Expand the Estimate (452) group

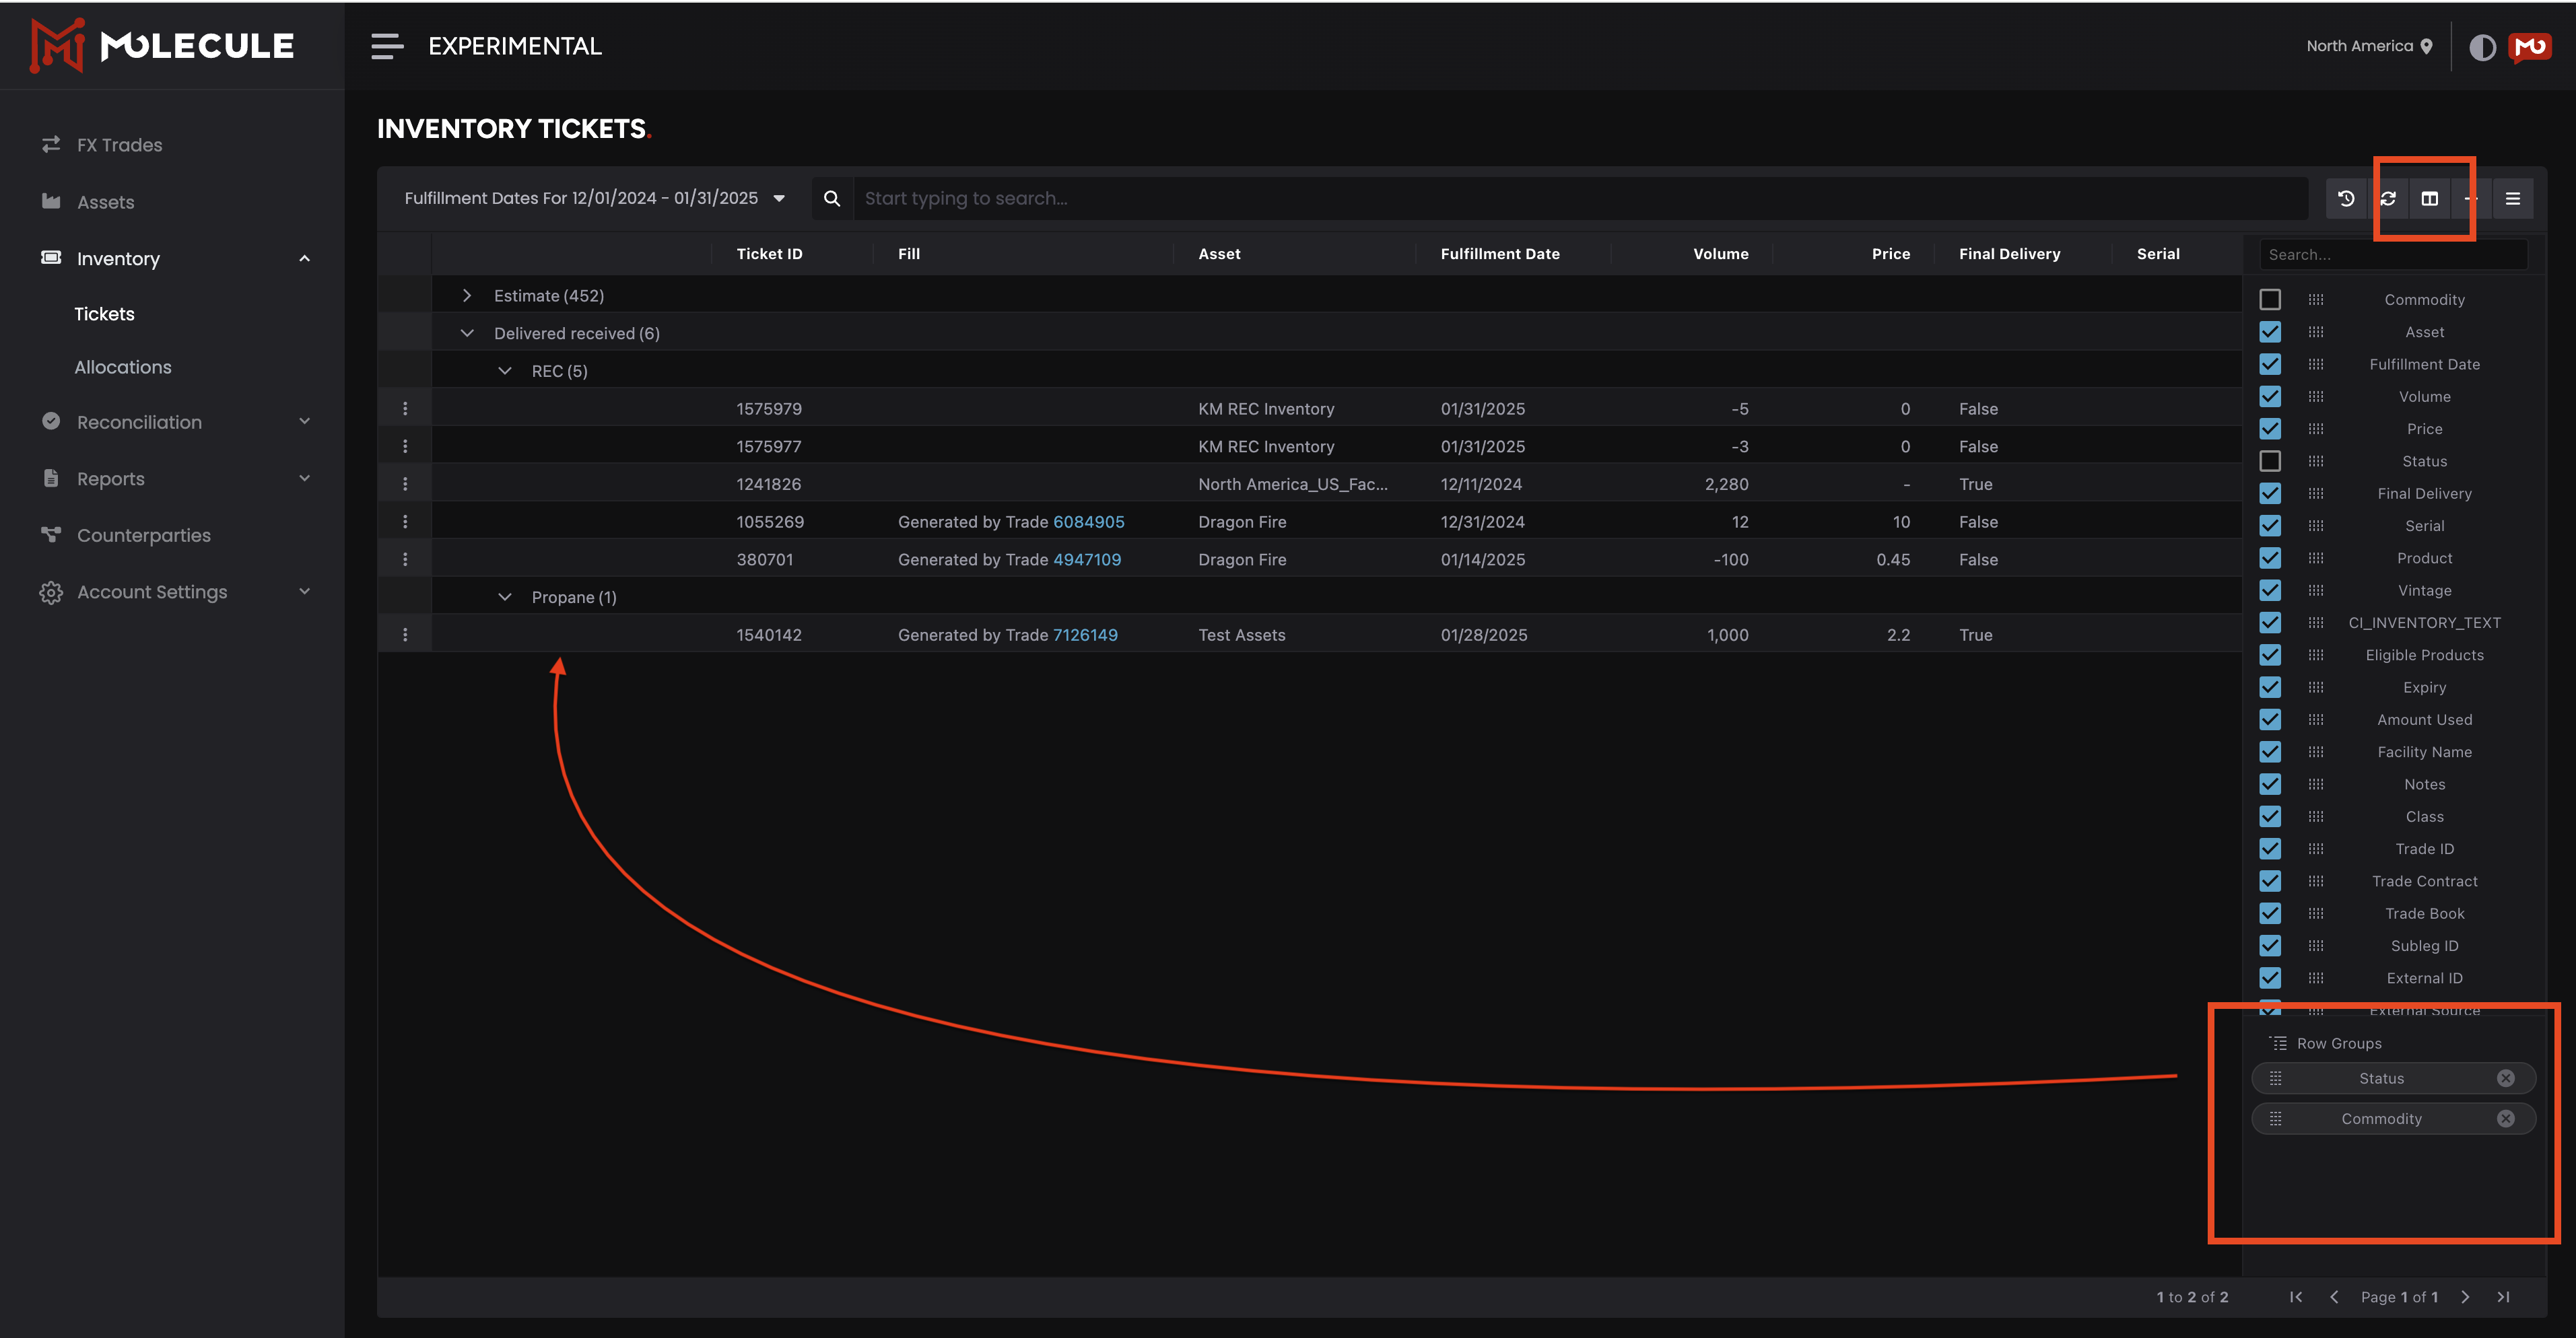pos(467,296)
